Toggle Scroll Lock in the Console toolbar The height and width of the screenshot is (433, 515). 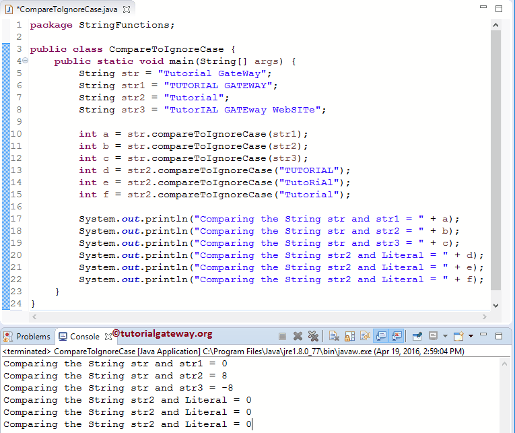[350, 336]
